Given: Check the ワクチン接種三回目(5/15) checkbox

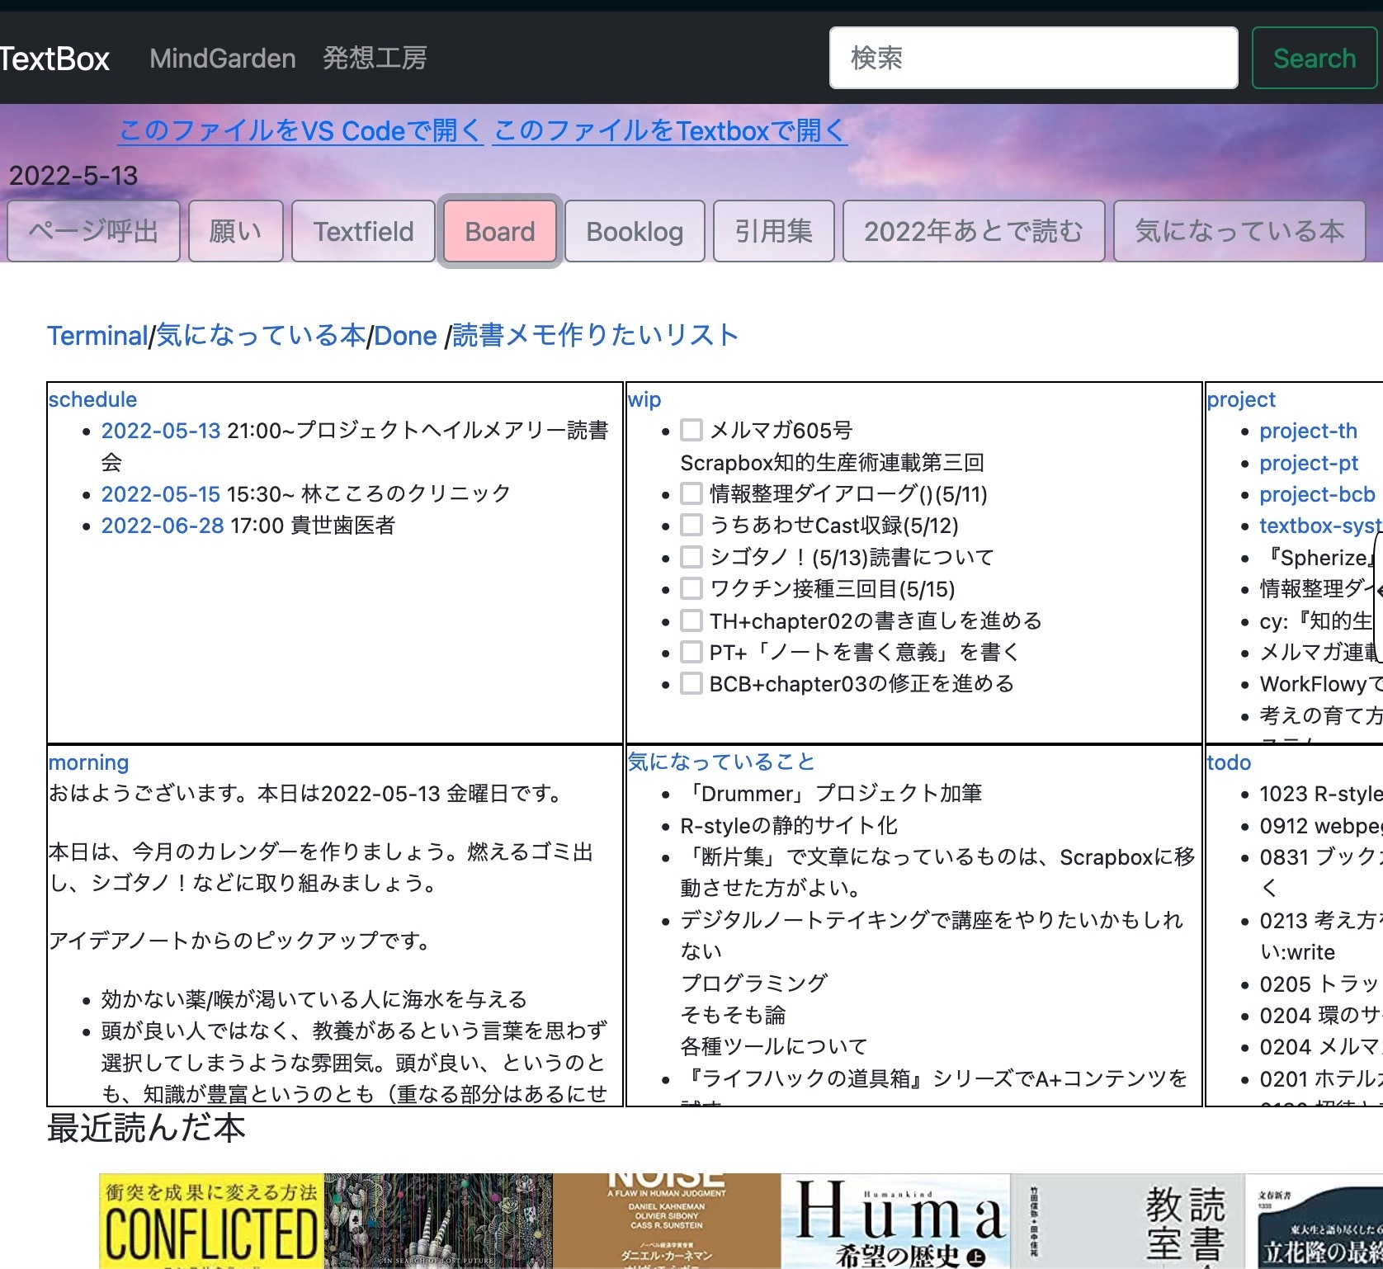Looking at the screenshot, I should tap(691, 589).
